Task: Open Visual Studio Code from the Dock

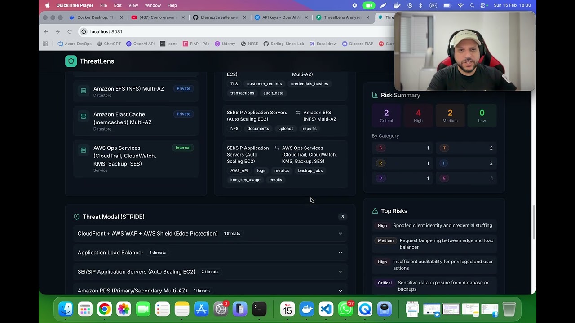Action: click(x=327, y=309)
